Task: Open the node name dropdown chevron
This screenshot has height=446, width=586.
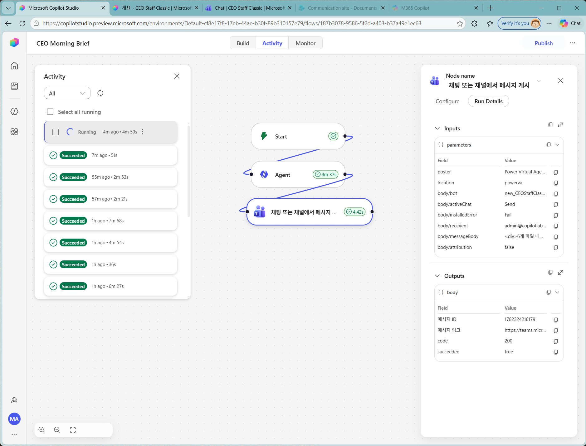Action: [539, 81]
